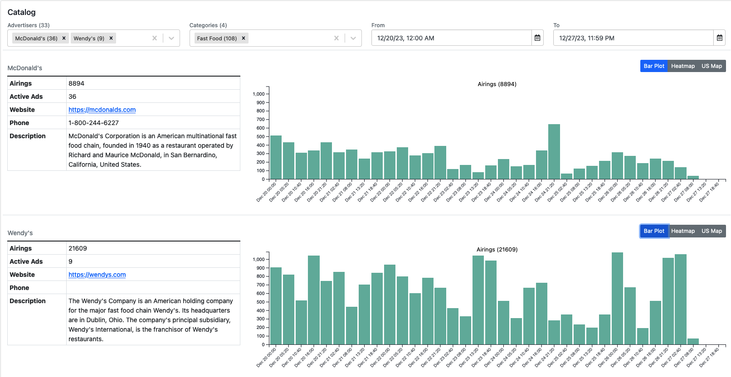The image size is (731, 377).
Task: Clear all selected advertisers
Action: pos(155,39)
